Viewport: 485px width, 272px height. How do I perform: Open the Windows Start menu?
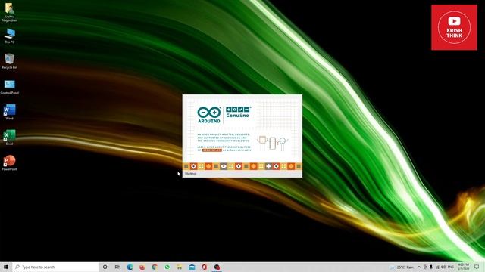6,267
